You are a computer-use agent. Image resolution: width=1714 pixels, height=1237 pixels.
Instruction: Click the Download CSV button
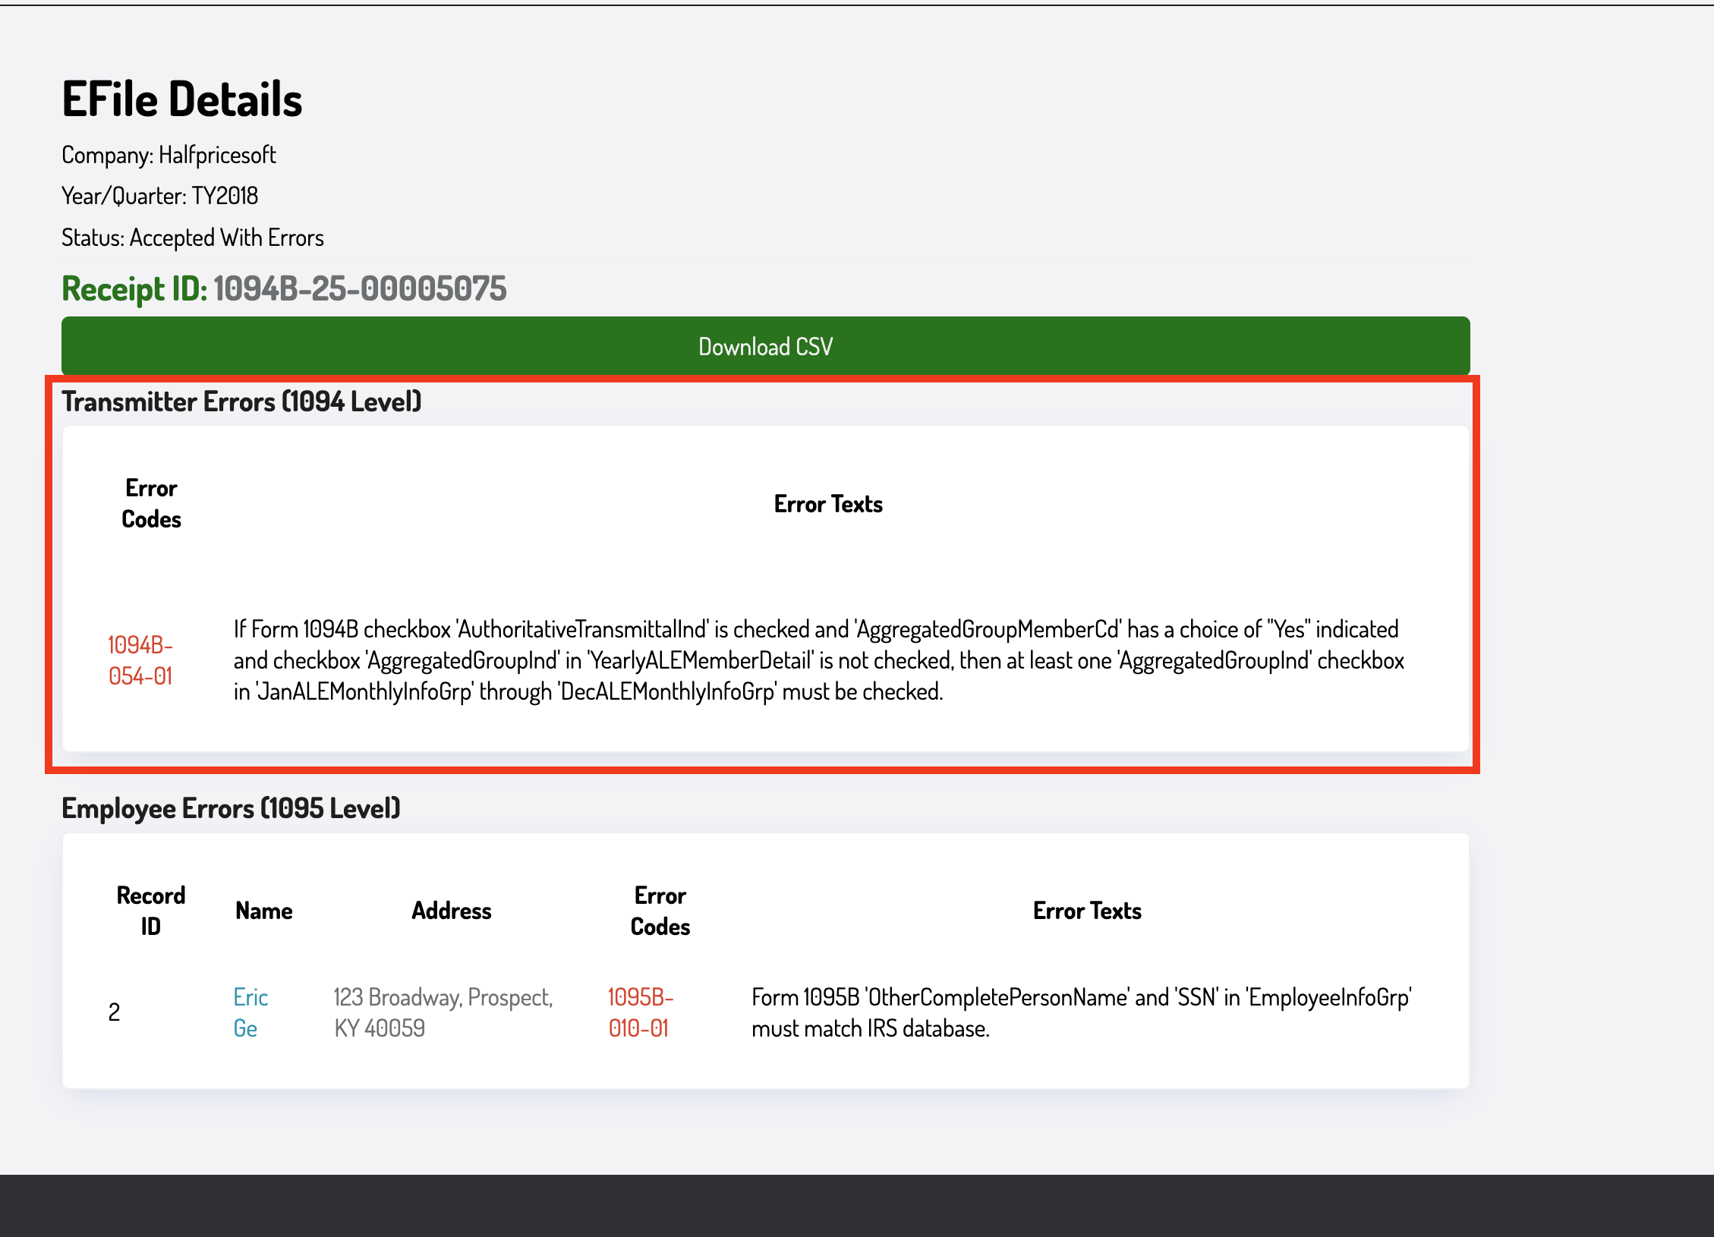765,345
